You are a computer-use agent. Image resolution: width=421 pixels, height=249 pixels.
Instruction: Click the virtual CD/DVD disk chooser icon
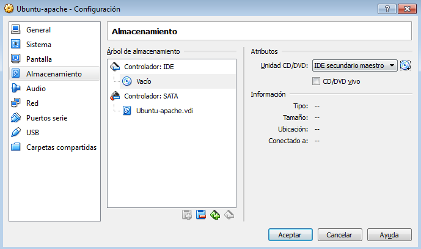click(405, 66)
